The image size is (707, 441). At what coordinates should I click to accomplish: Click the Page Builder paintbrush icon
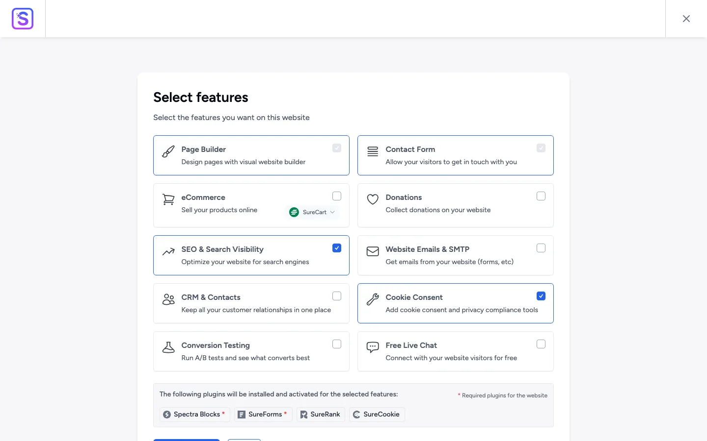coord(168,151)
